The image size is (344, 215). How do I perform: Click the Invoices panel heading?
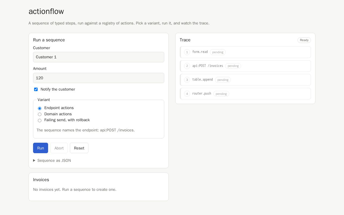pos(41,180)
